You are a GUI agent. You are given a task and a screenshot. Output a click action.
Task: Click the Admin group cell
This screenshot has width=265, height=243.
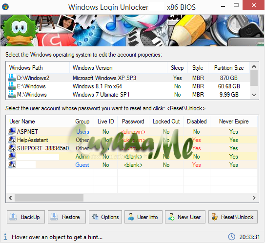[82, 157]
